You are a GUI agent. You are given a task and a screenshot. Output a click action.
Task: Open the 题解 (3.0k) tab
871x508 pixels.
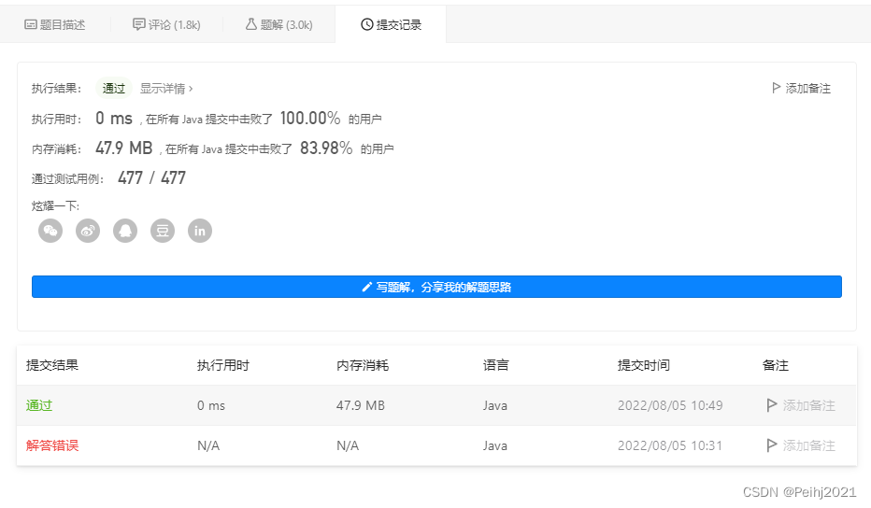[278, 24]
